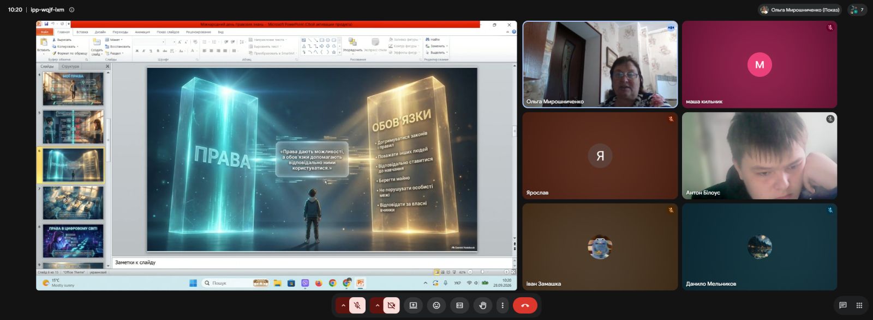Leave the call
The height and width of the screenshot is (320, 873).
click(525, 305)
